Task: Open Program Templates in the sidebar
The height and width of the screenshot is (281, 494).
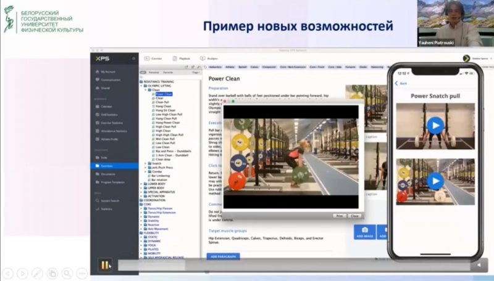Action: 112,182
